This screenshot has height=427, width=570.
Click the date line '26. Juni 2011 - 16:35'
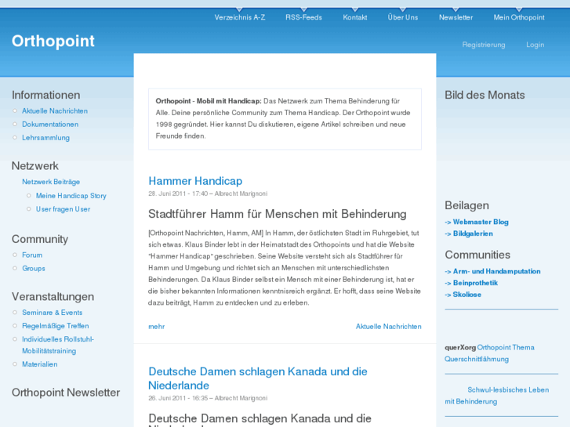click(178, 398)
